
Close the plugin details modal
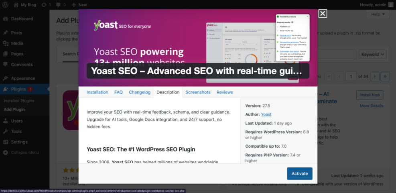(x=323, y=13)
